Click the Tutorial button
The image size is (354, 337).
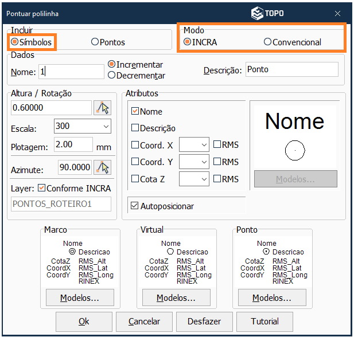click(264, 322)
